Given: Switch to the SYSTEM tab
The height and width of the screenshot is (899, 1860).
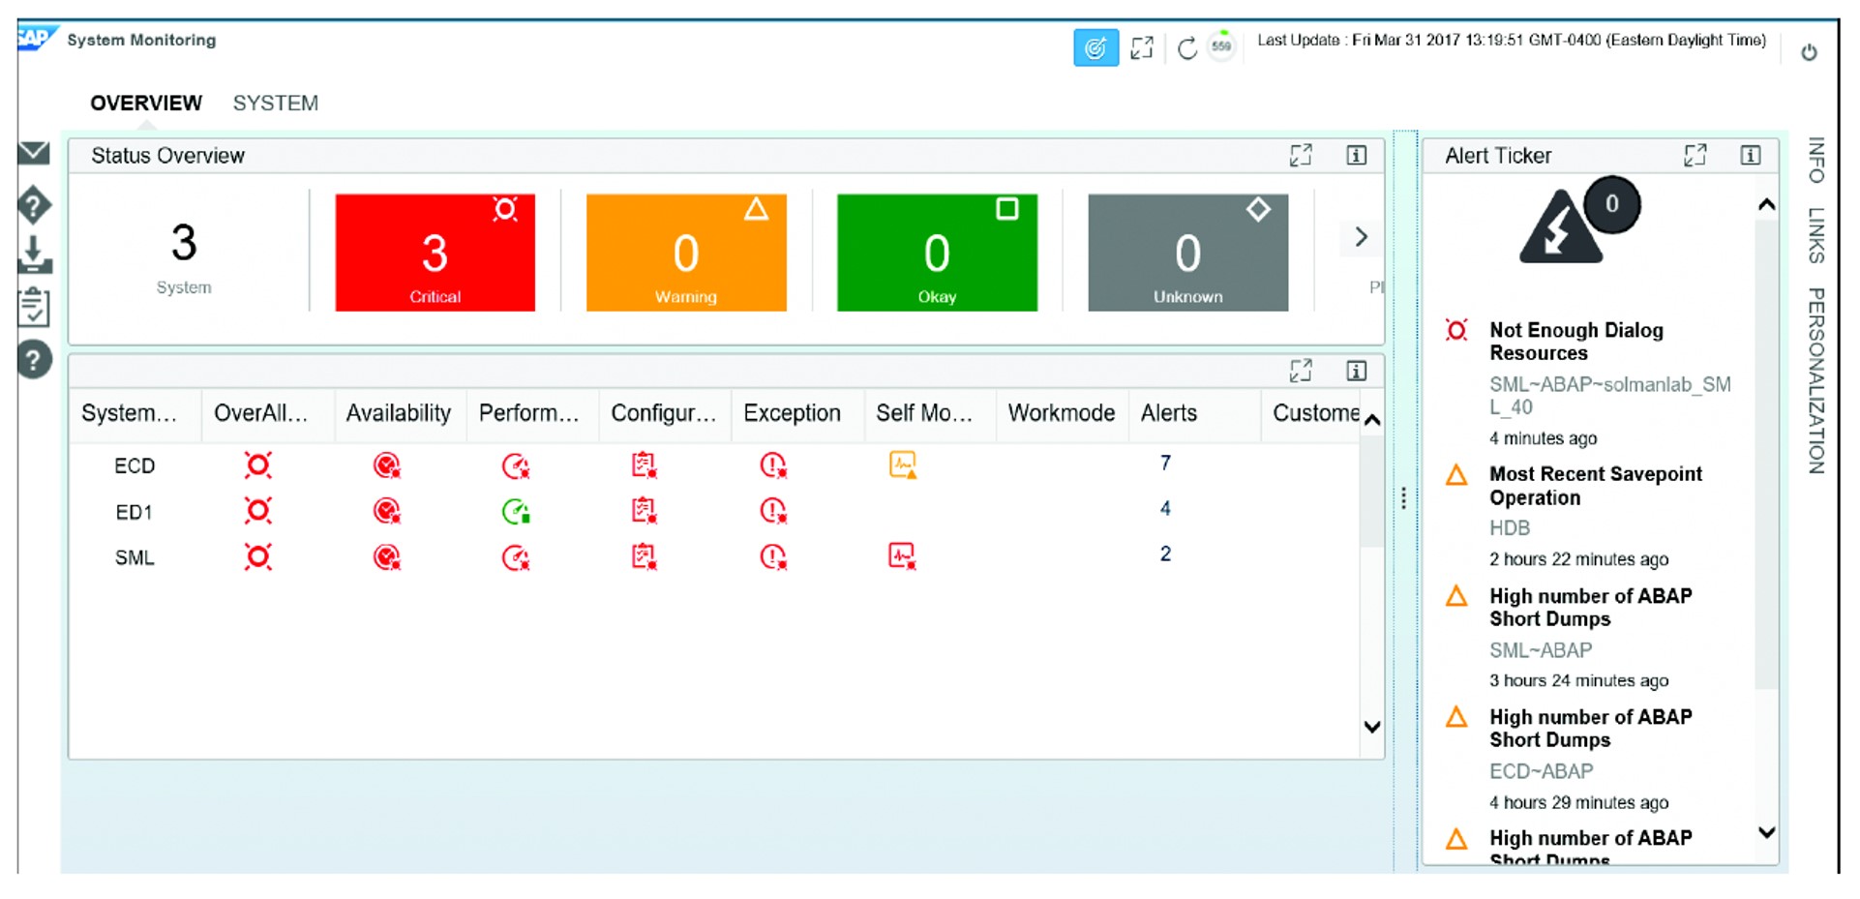Looking at the screenshot, I should coord(275,103).
